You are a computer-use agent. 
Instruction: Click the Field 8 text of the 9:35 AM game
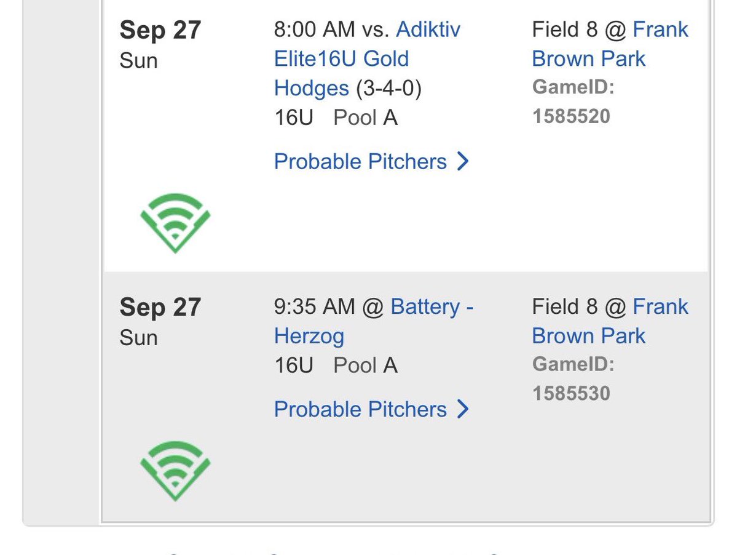coord(564,306)
